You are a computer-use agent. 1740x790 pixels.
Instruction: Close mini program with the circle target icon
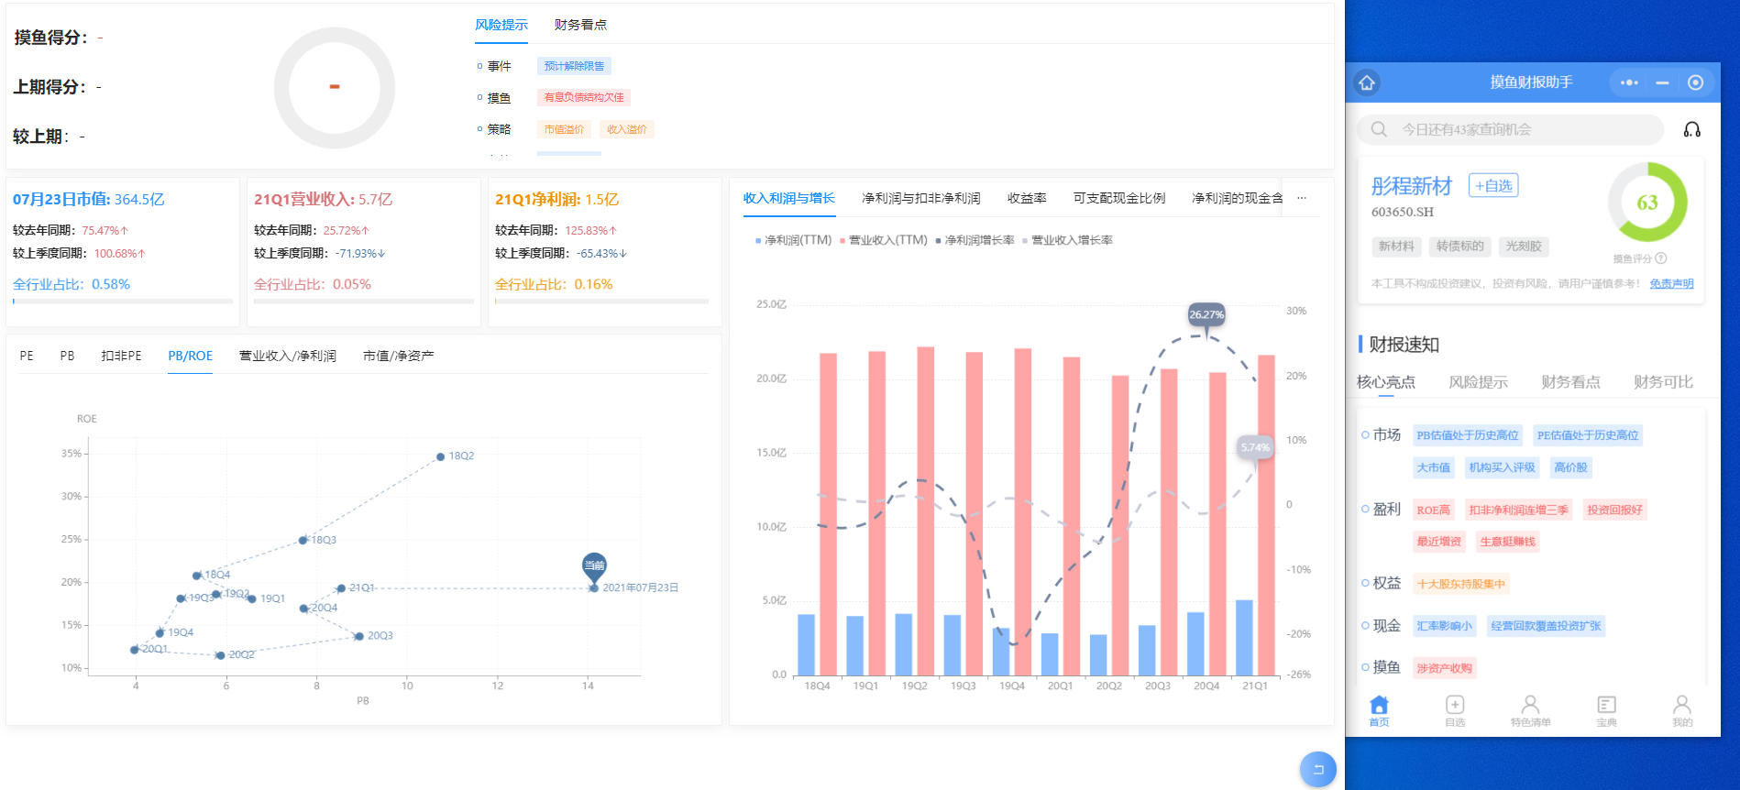click(1695, 82)
